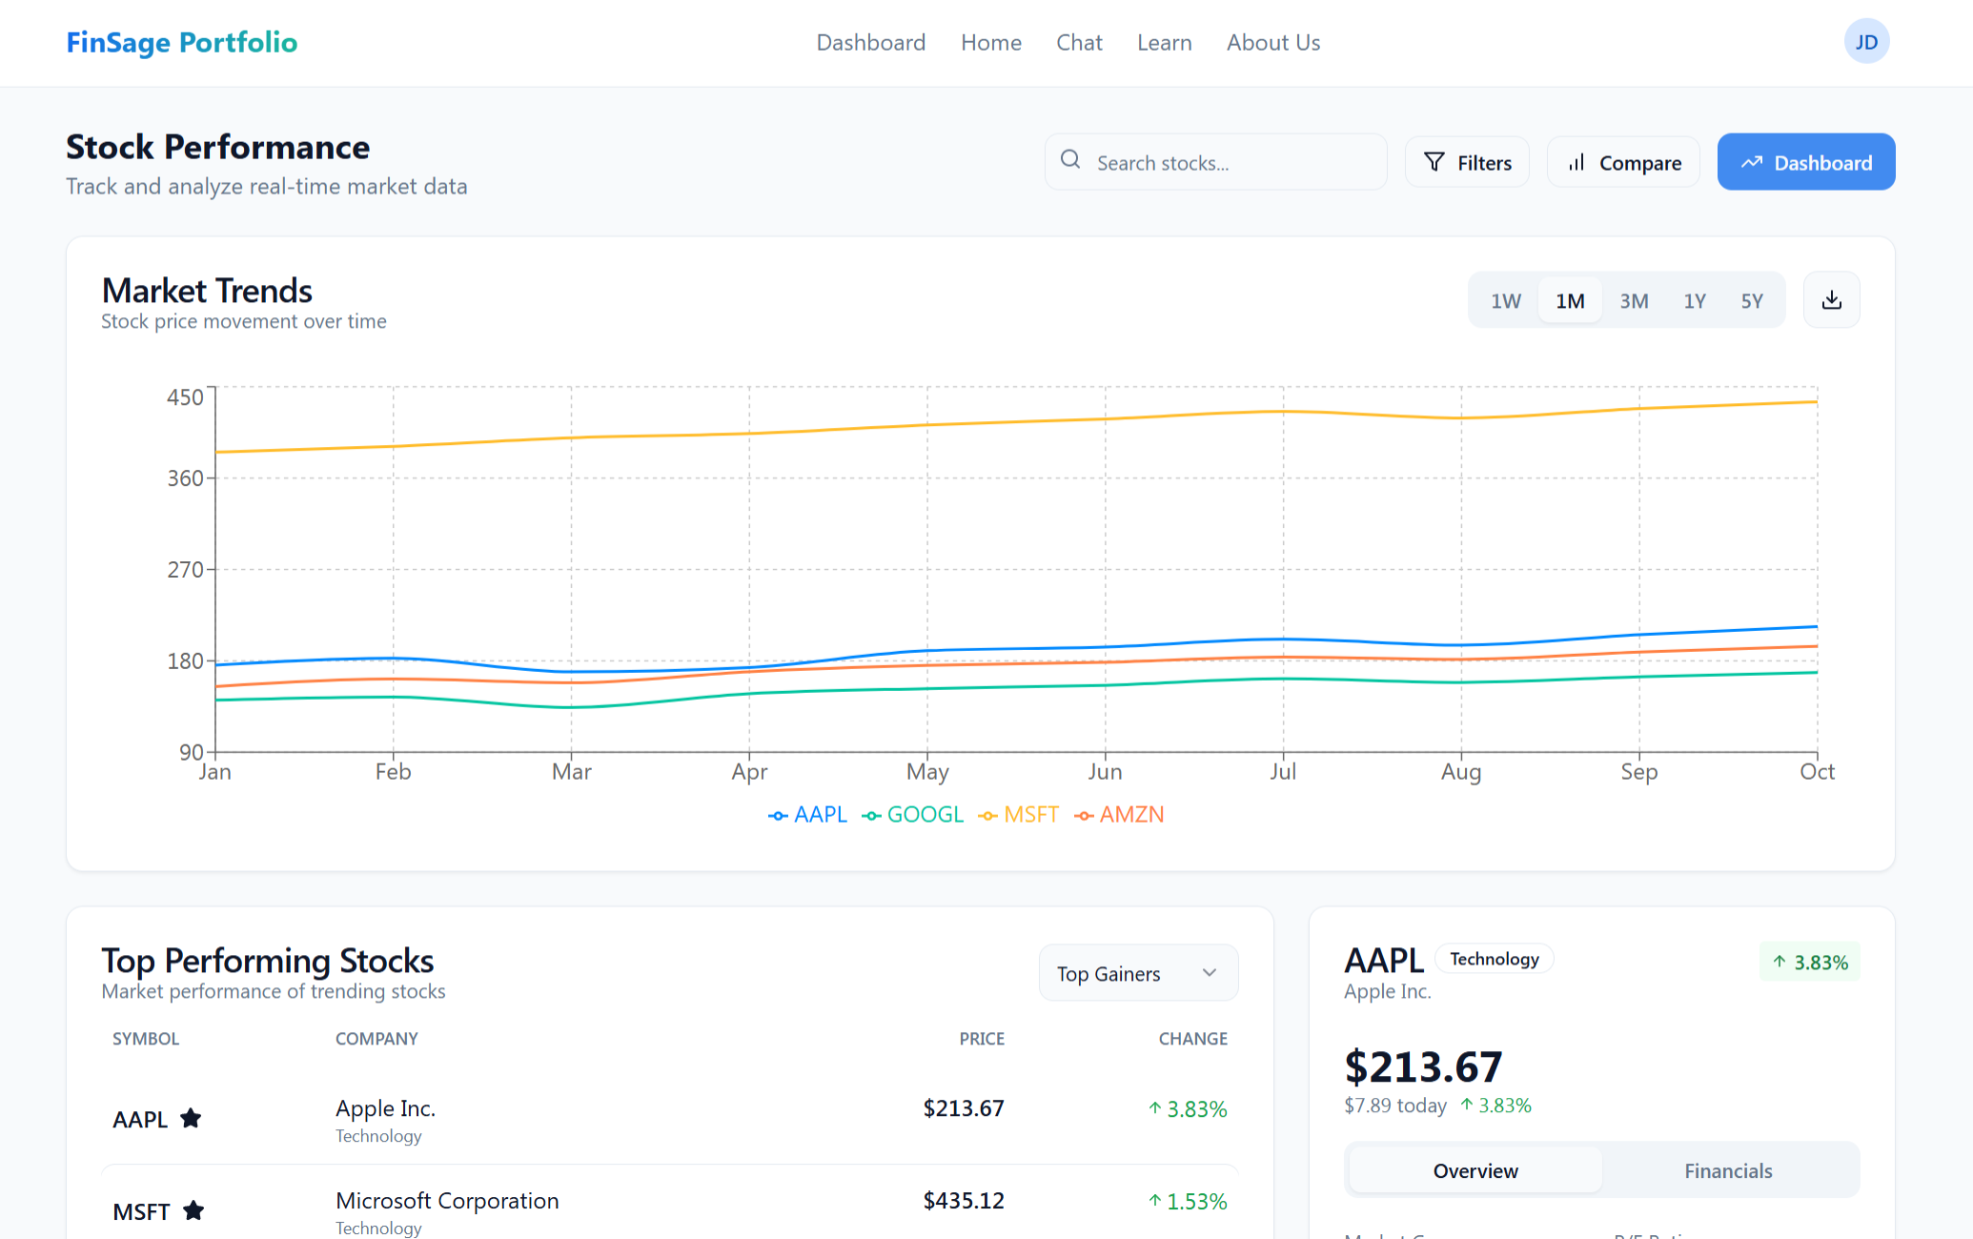Go to the Chat page
The image size is (1973, 1239).
(1079, 43)
